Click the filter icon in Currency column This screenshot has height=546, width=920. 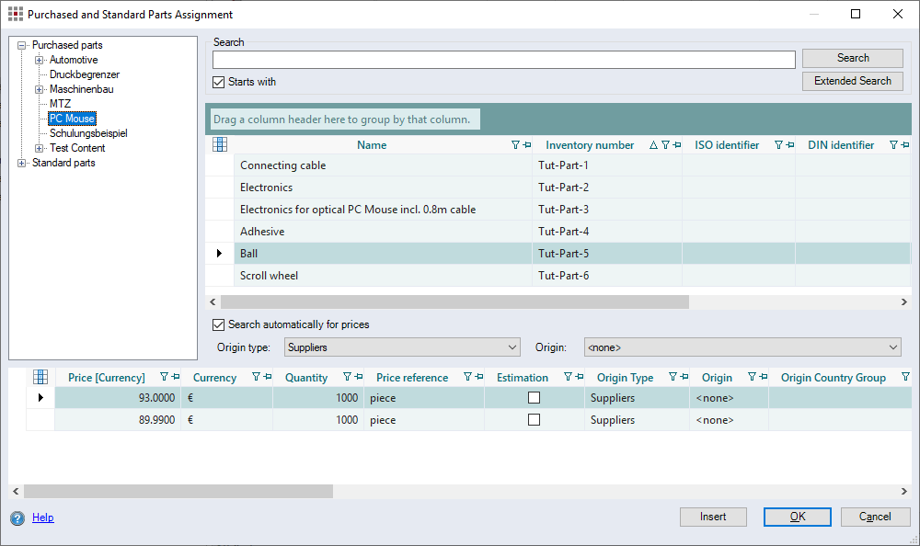click(256, 377)
